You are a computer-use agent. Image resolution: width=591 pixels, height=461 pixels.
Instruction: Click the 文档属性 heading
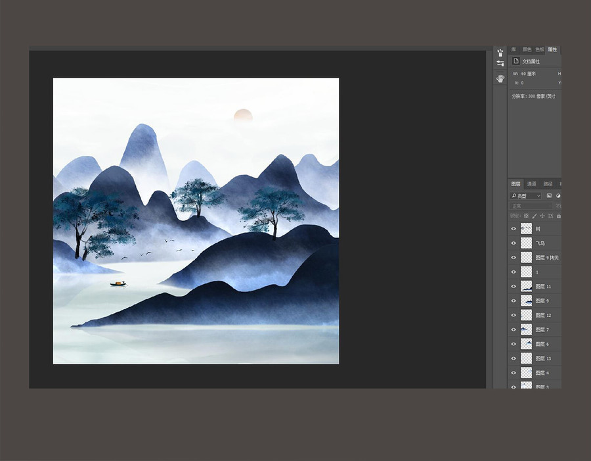coord(531,61)
